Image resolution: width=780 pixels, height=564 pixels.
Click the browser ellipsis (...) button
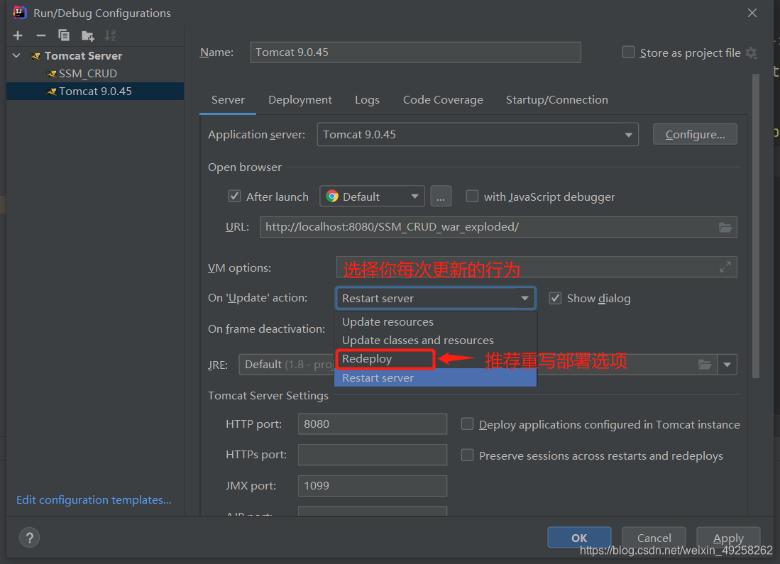click(441, 196)
